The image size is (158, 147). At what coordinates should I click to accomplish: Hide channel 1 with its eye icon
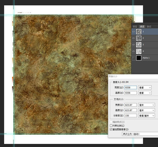pyautogui.click(x=133, y=31)
